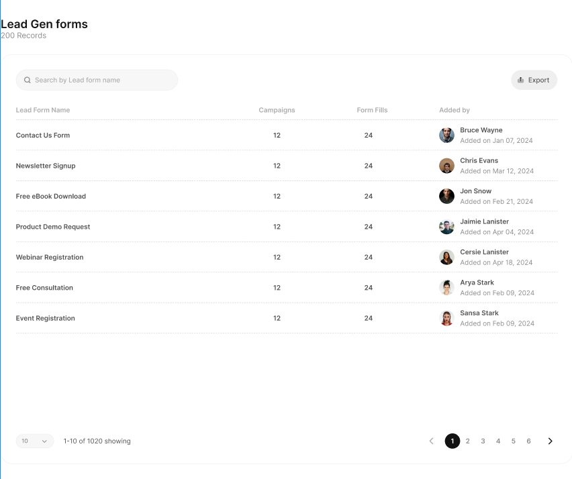Jump to page 5
The height and width of the screenshot is (479, 572).
[x=514, y=441]
